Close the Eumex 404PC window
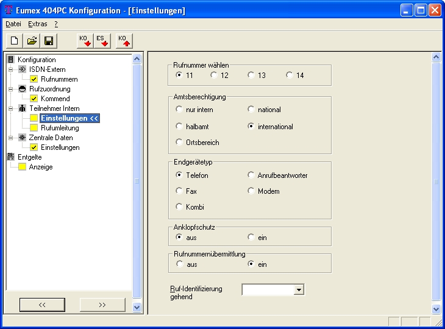Image resolution: width=445 pixels, height=329 pixels. [435, 10]
